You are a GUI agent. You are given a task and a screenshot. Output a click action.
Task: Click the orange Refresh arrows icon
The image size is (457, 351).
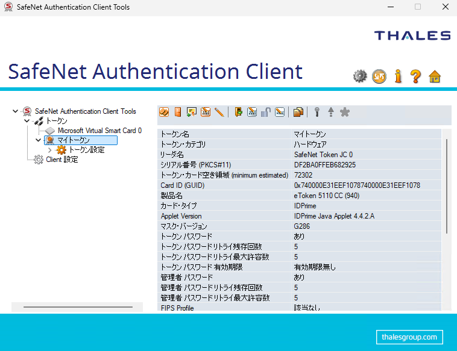coord(379,76)
